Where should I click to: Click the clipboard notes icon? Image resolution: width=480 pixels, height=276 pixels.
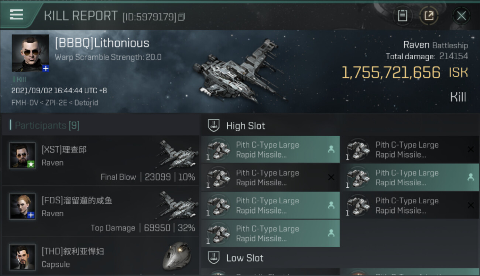(x=402, y=16)
